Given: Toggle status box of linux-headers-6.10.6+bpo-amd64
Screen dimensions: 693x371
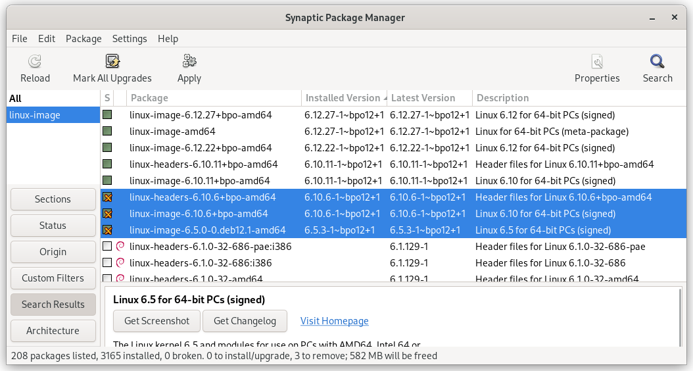Looking at the screenshot, I should point(107,197).
